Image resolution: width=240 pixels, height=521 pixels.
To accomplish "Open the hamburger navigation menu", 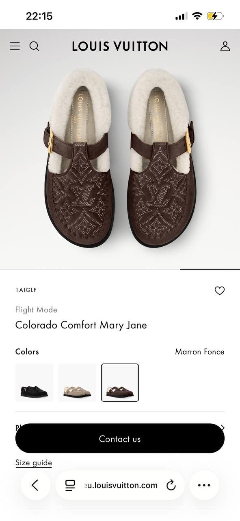I will 15,46.
